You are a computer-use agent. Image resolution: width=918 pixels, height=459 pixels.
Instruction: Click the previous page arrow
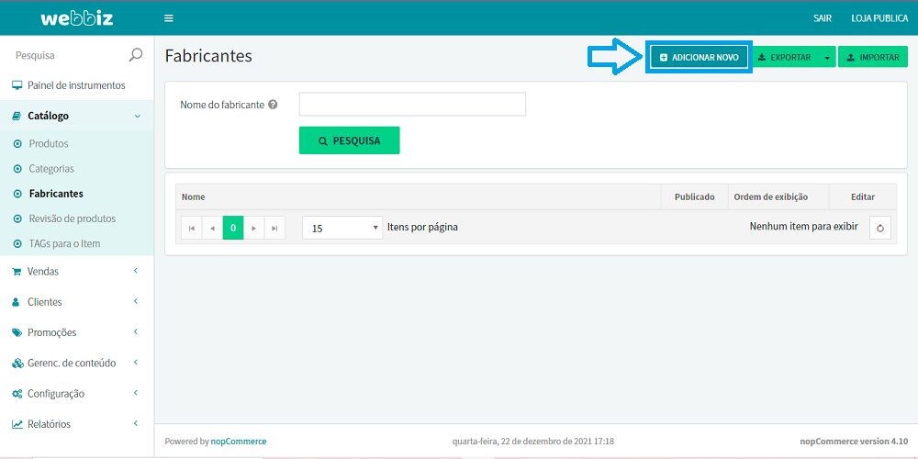coord(213,228)
